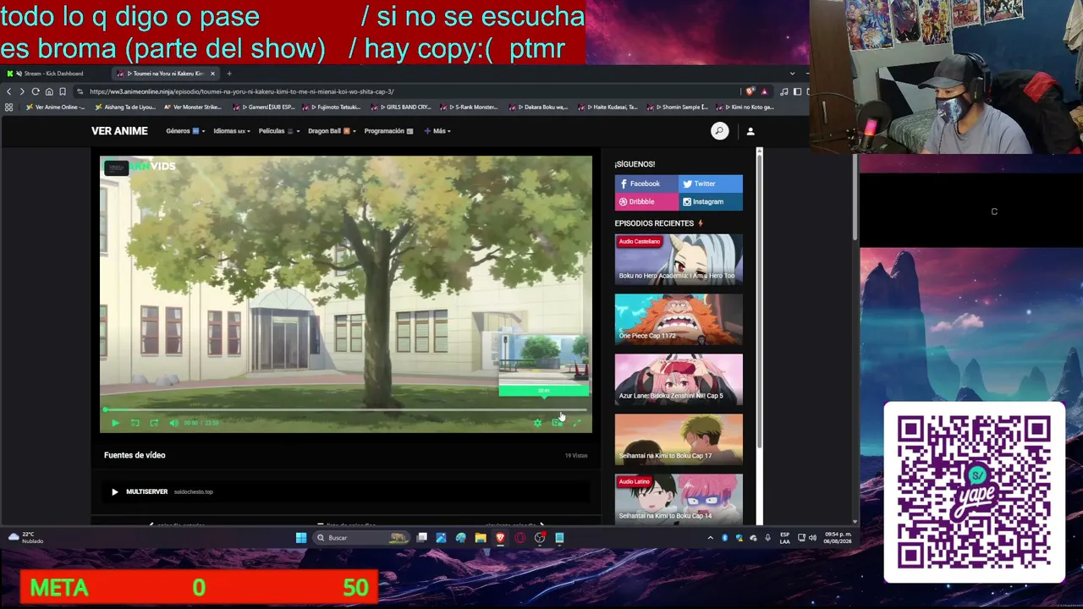
Task: Go to the VER ANIME home logo
Action: [119, 131]
